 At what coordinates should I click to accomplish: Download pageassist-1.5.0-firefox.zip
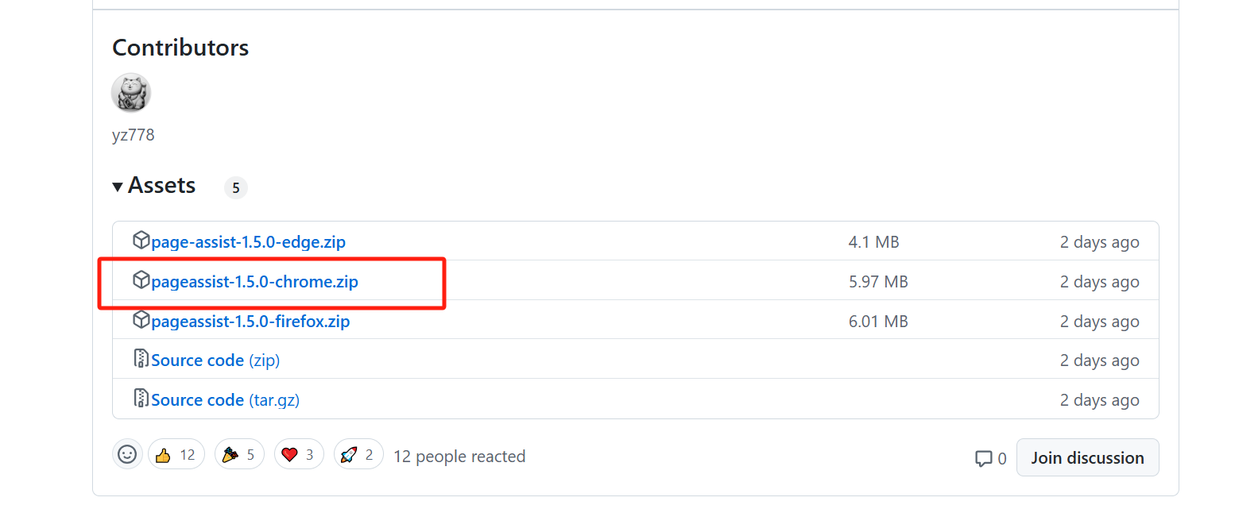250,322
